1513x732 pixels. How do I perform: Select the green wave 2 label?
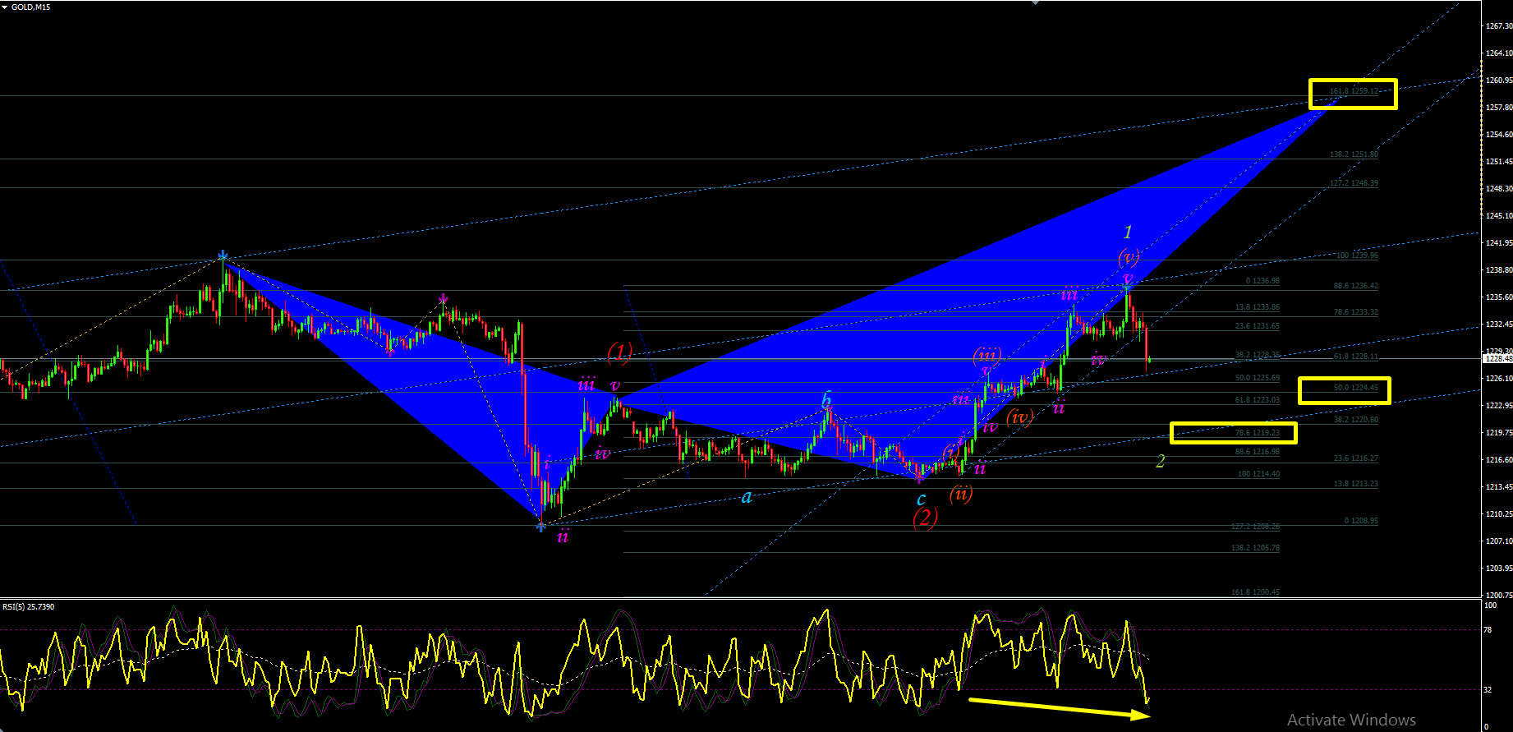tap(1161, 461)
